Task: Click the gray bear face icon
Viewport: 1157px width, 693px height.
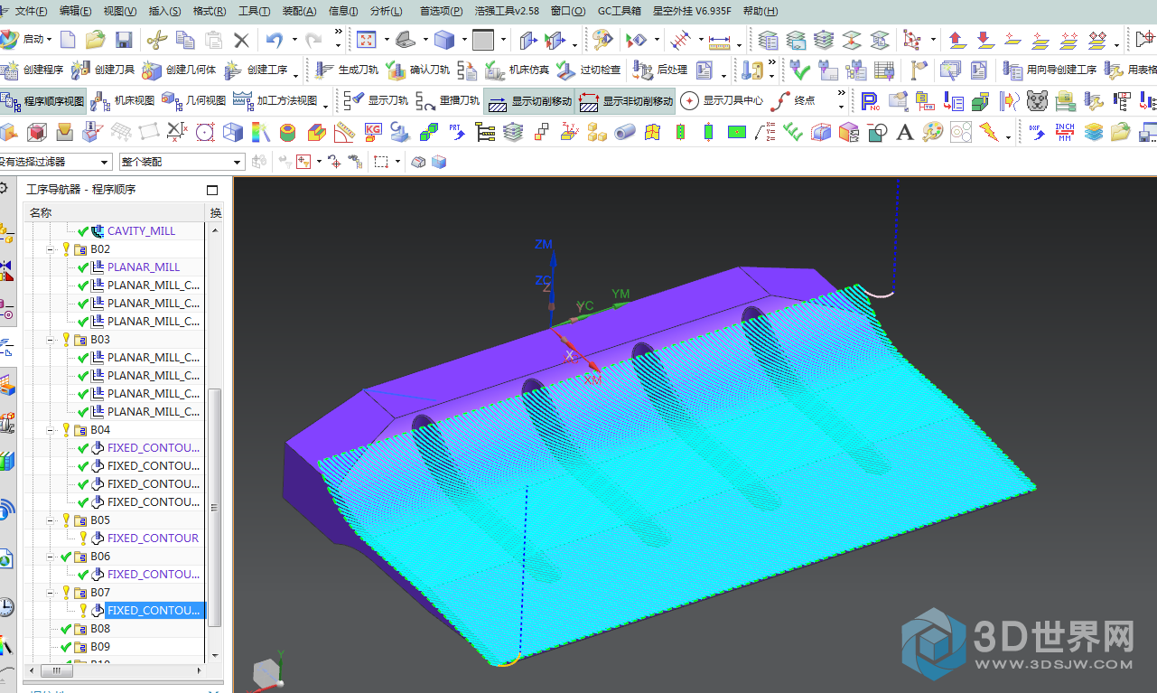Action: point(1037,101)
